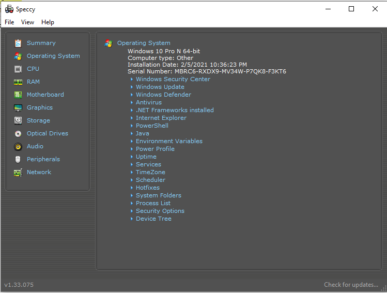
Task: Expand the Windows Defender arrow
Action: click(x=132, y=95)
